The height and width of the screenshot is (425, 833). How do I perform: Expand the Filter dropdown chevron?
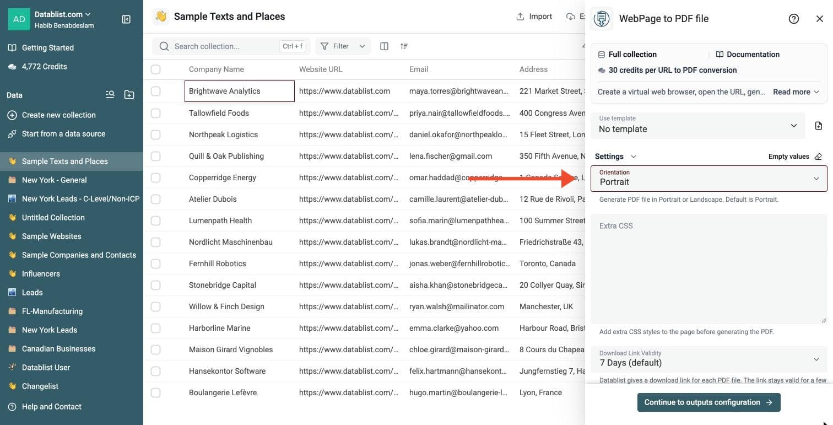(362, 46)
